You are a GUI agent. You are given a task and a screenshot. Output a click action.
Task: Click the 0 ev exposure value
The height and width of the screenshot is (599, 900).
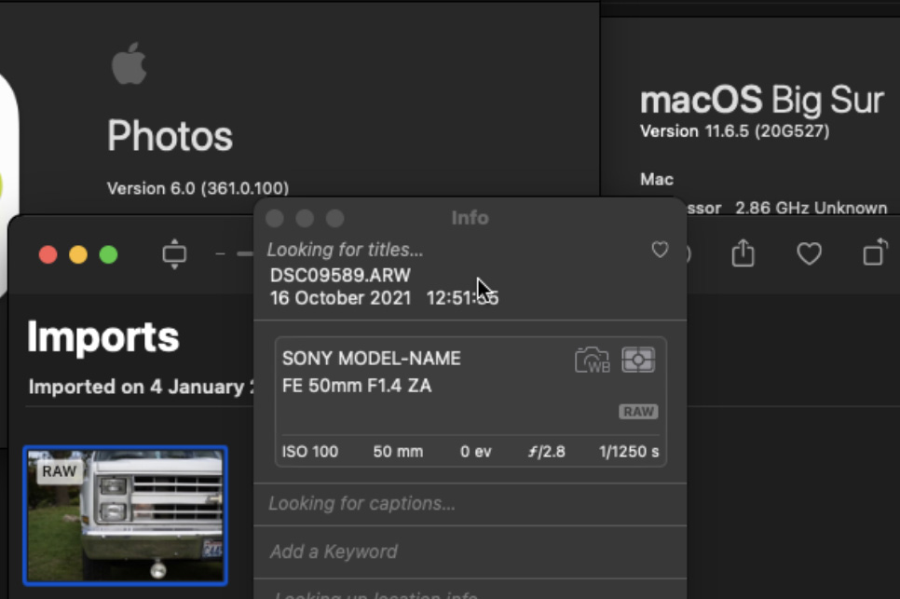[476, 452]
